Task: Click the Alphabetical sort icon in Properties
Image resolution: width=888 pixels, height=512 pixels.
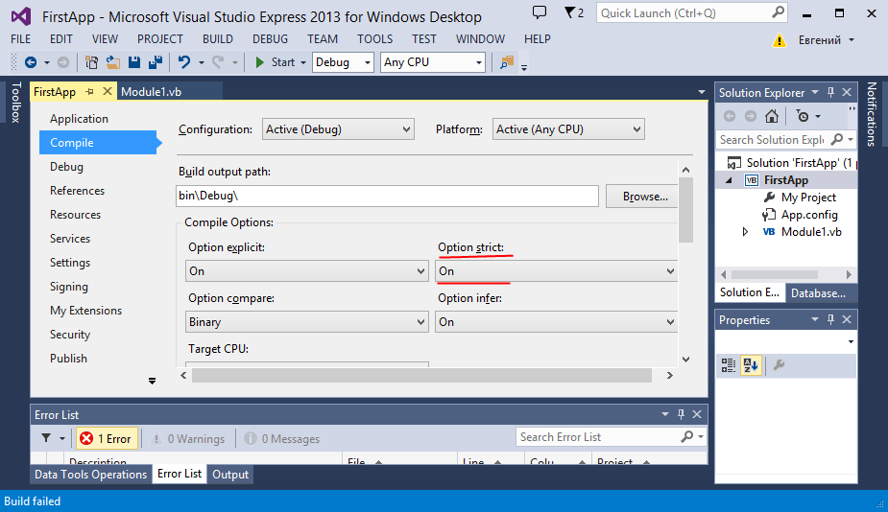Action: [x=751, y=365]
